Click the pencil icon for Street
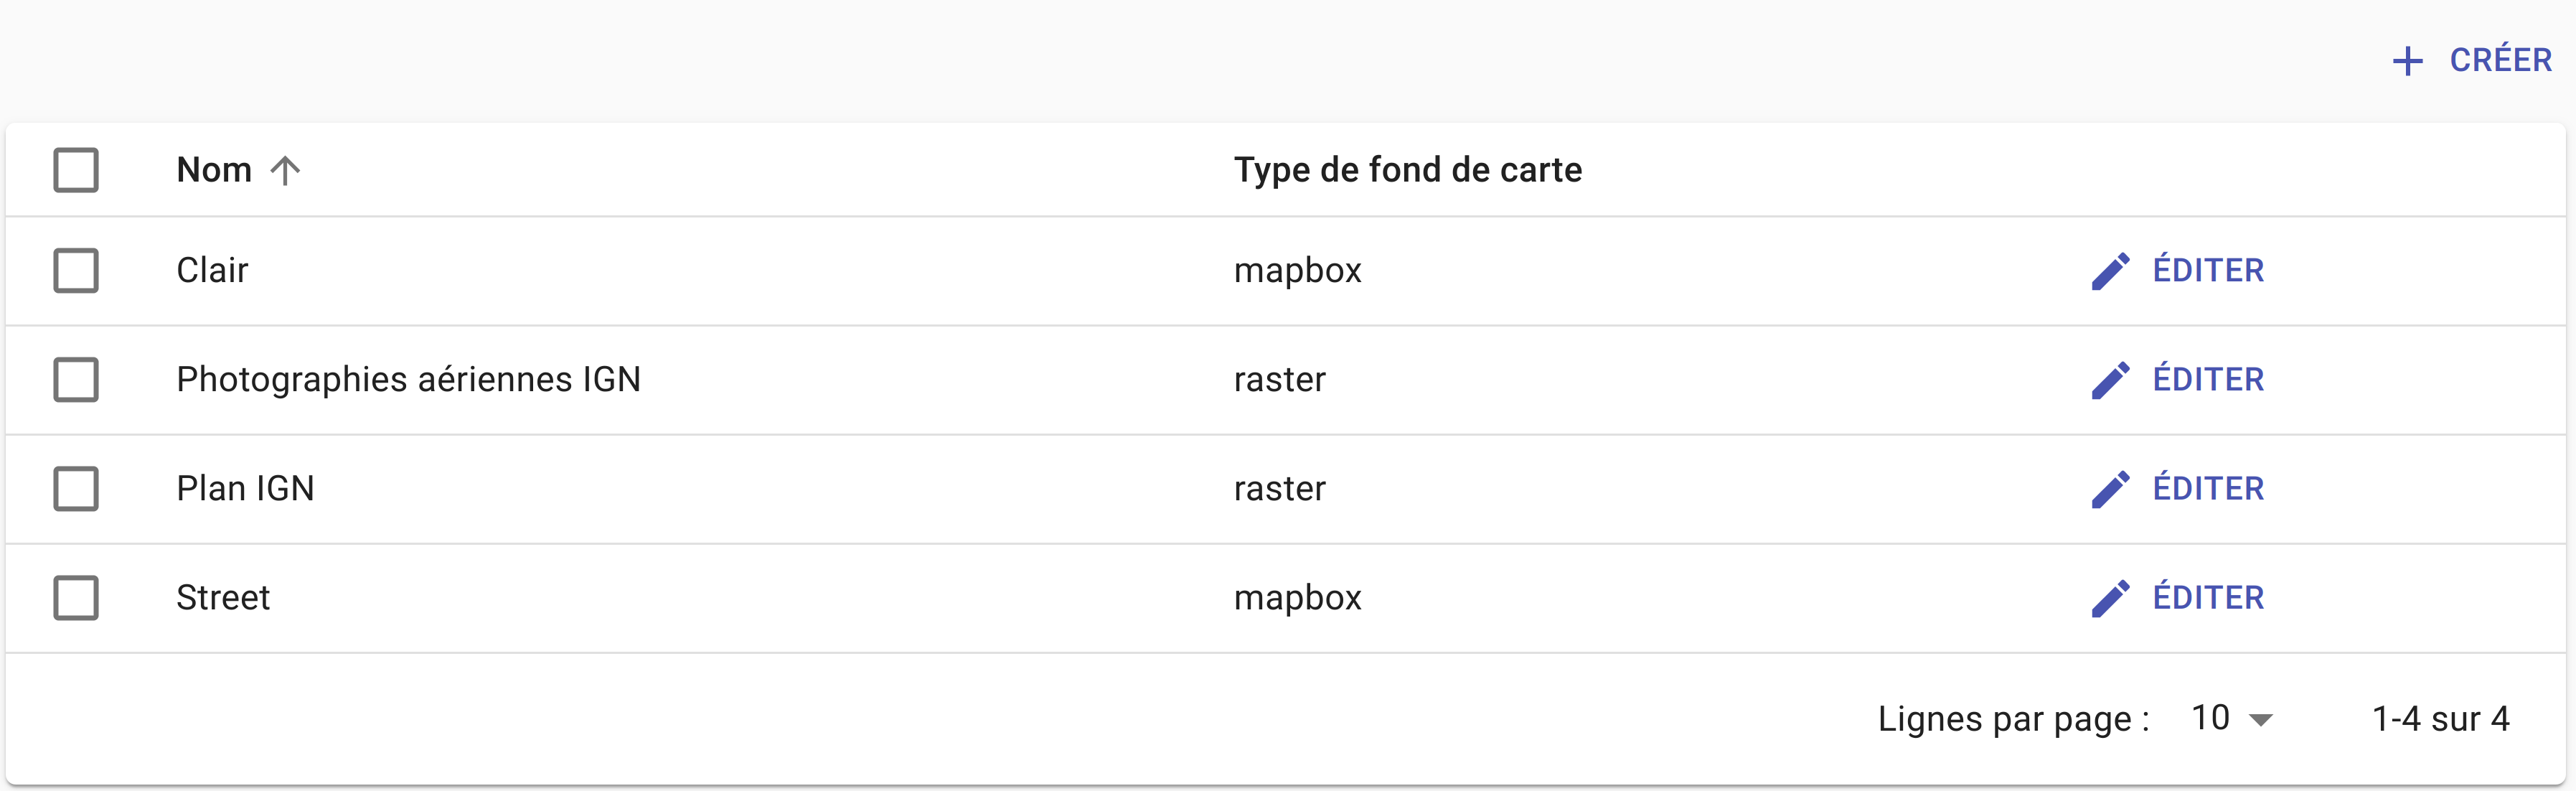Image resolution: width=2576 pixels, height=791 pixels. pyautogui.click(x=2110, y=598)
